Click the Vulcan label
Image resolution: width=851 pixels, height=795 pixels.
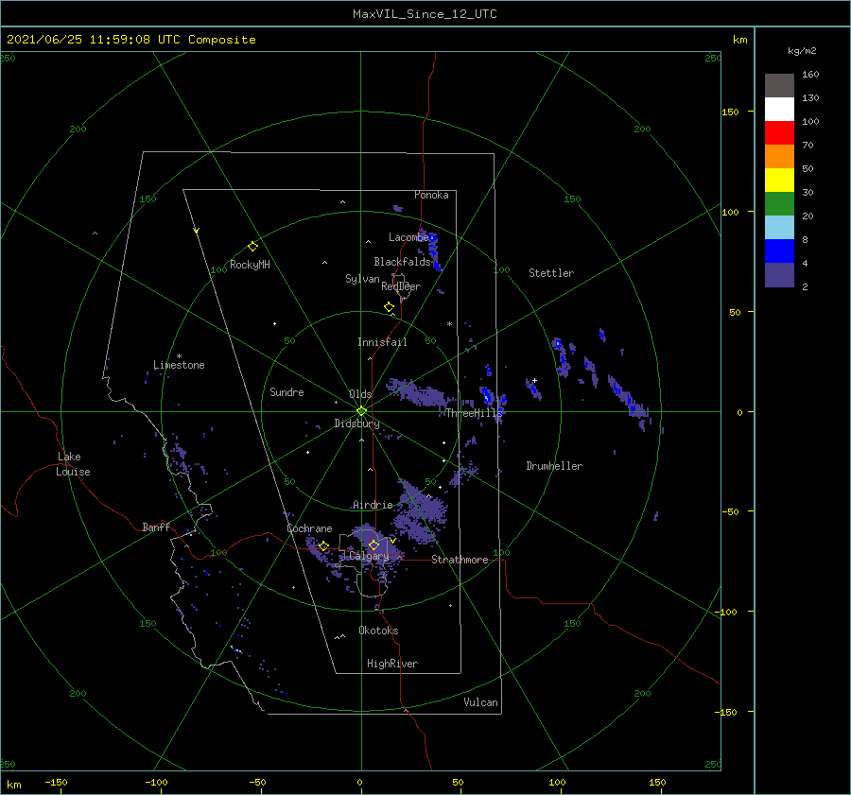(x=481, y=702)
